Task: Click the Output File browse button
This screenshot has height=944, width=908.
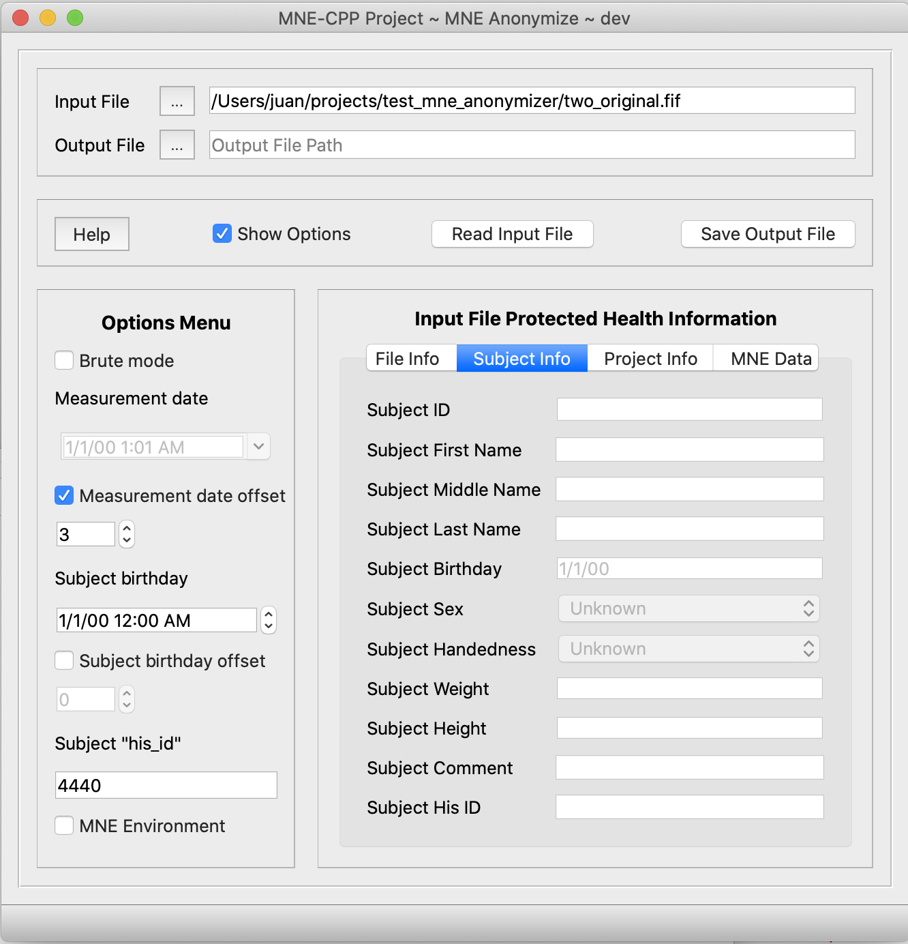Action: [x=177, y=145]
